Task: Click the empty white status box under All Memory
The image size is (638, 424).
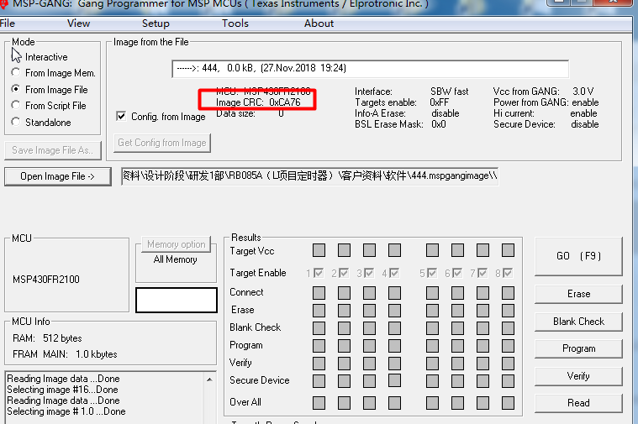Action: (x=177, y=300)
